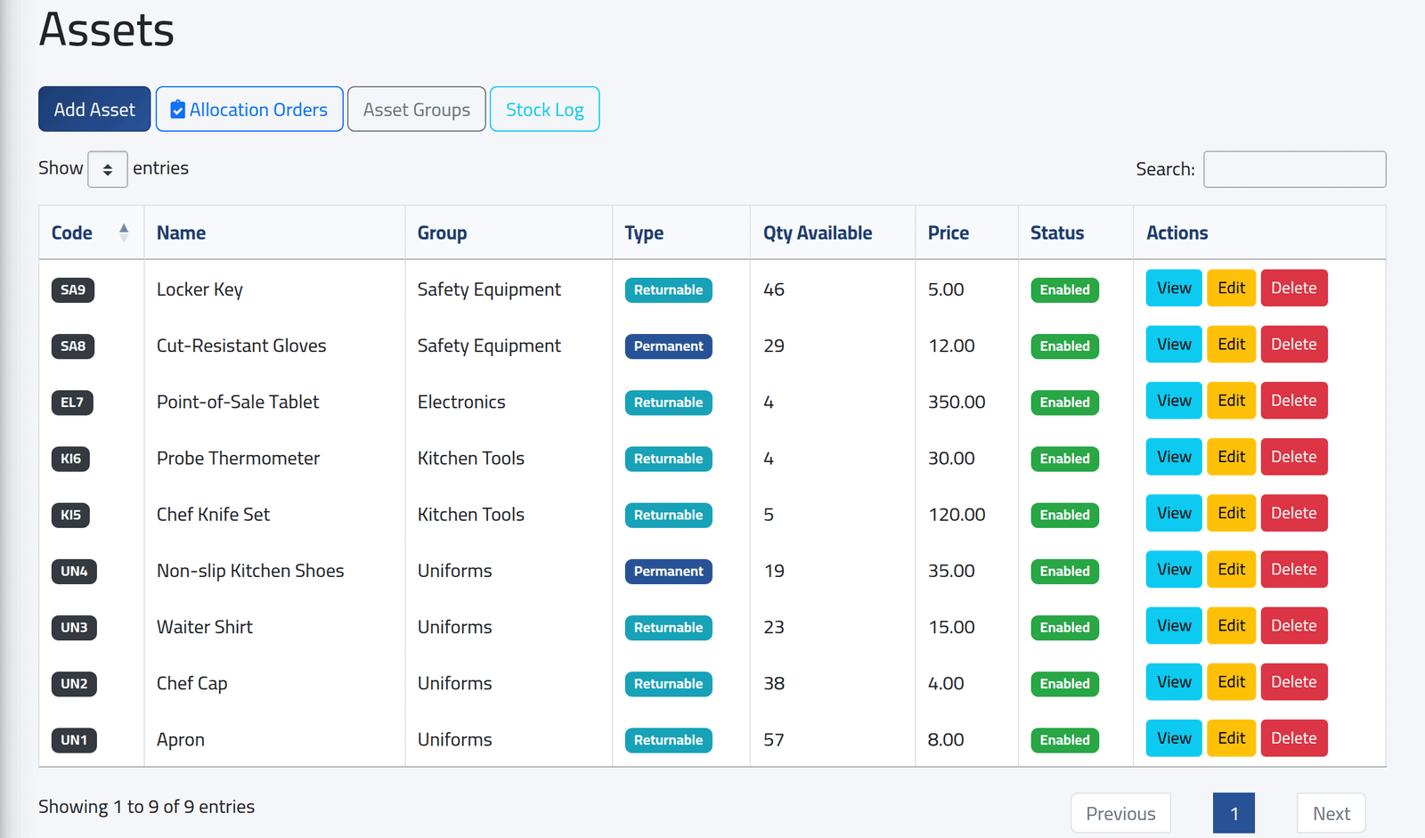Focus the Search input field
This screenshot has width=1425, height=838.
[x=1295, y=169]
